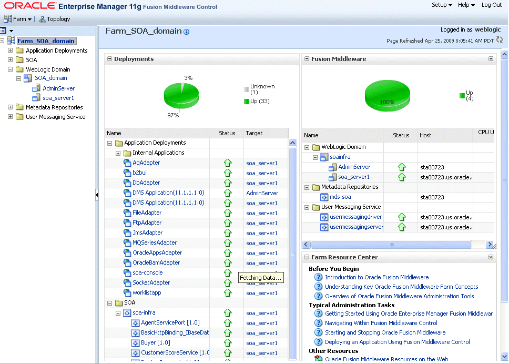Open Starting and Stopping Oracle Fusion Middleware link
This screenshot has height=364, width=509.
pos(385,332)
